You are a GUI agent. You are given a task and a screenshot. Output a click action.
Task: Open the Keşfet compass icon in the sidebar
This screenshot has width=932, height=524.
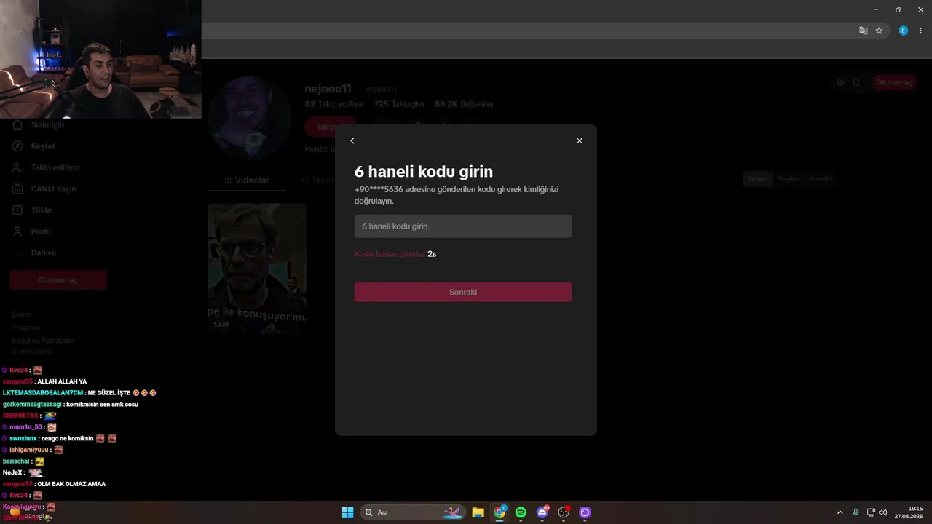point(17,146)
